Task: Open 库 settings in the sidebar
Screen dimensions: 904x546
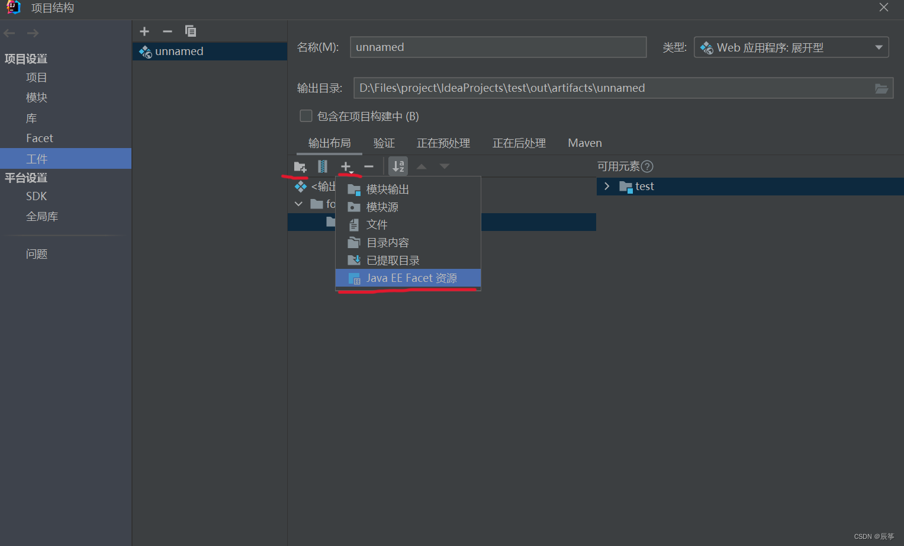Action: click(31, 118)
